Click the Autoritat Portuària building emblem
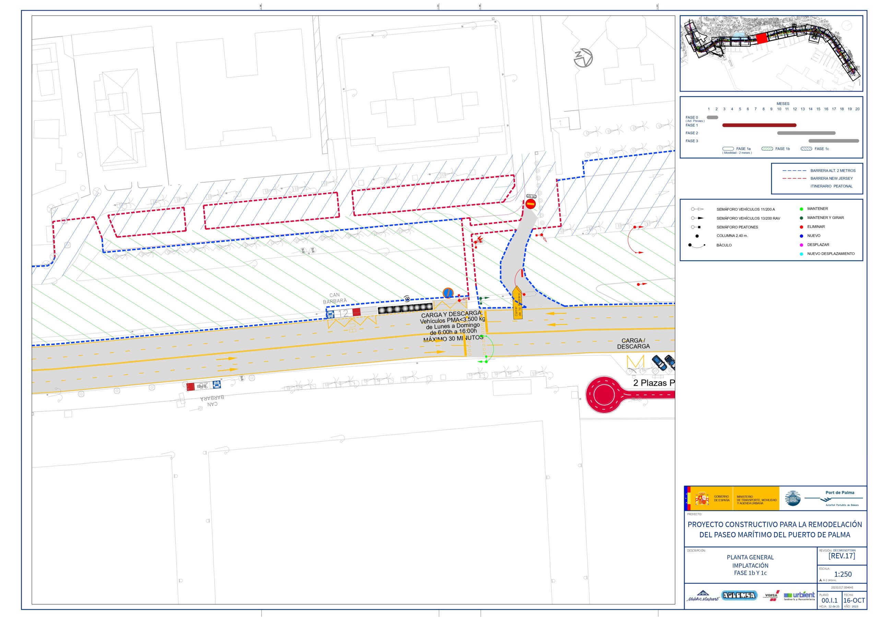878x620 pixels. pos(793,498)
